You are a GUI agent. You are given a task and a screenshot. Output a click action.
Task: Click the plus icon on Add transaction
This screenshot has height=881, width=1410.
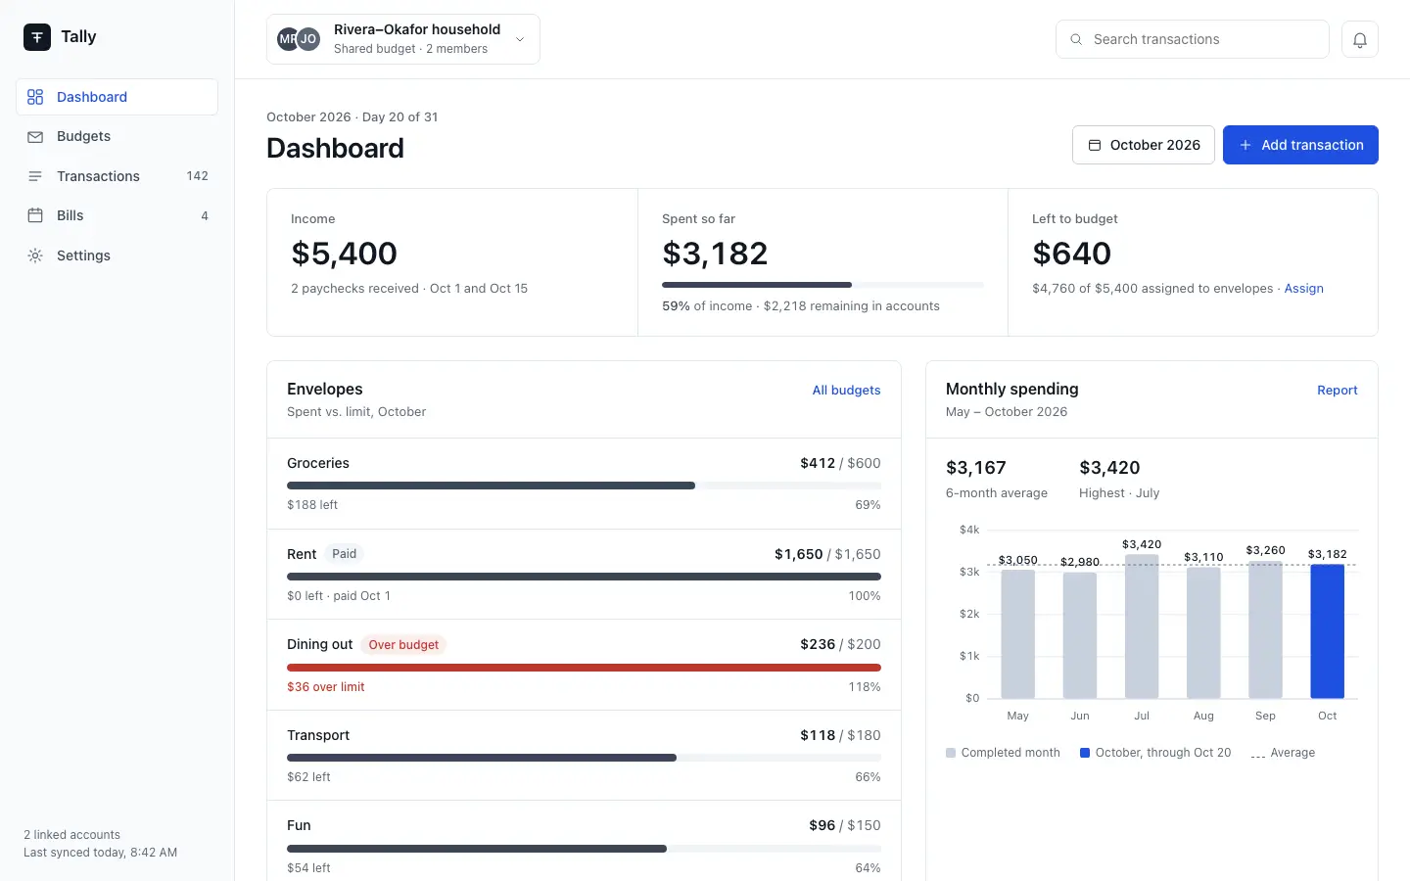1245,145
